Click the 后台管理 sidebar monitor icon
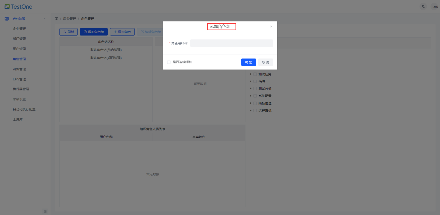The width and height of the screenshot is (440, 215). (7, 19)
